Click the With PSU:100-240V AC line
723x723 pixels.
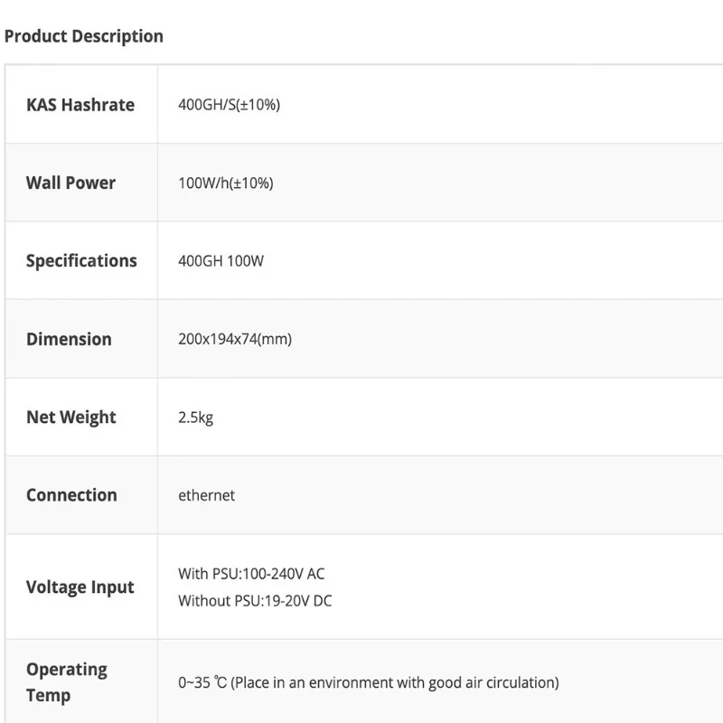[251, 574]
